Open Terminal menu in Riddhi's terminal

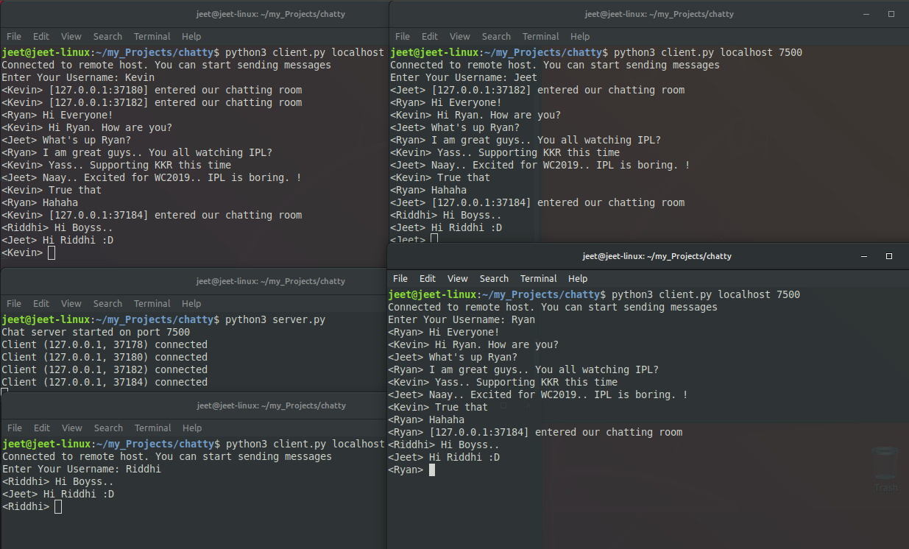[153, 428]
